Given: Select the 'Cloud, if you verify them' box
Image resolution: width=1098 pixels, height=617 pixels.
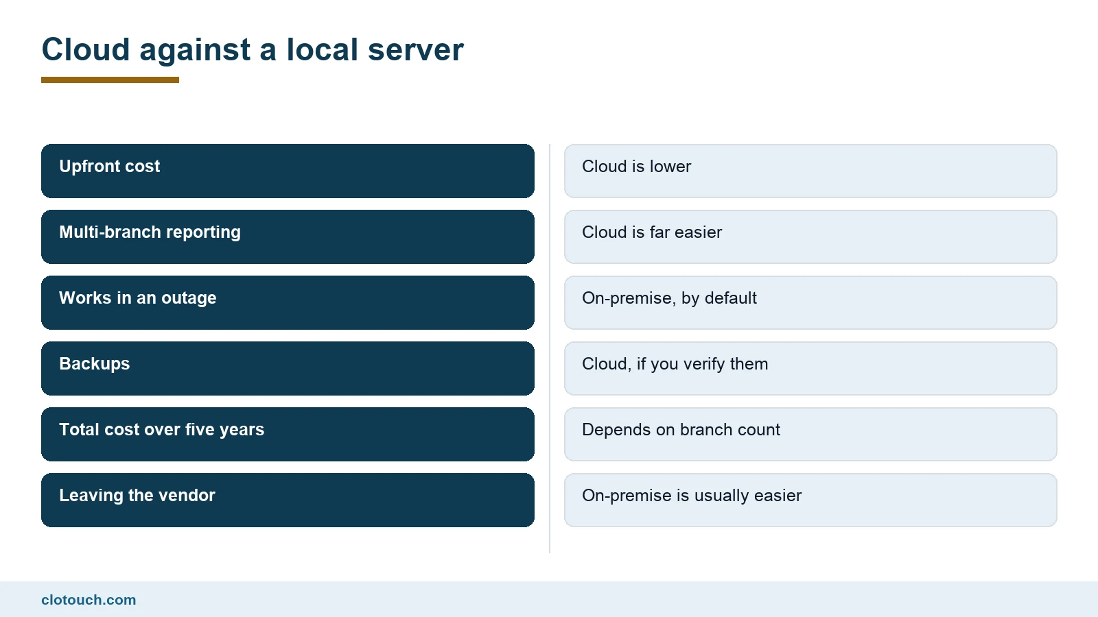Looking at the screenshot, I should (810, 368).
